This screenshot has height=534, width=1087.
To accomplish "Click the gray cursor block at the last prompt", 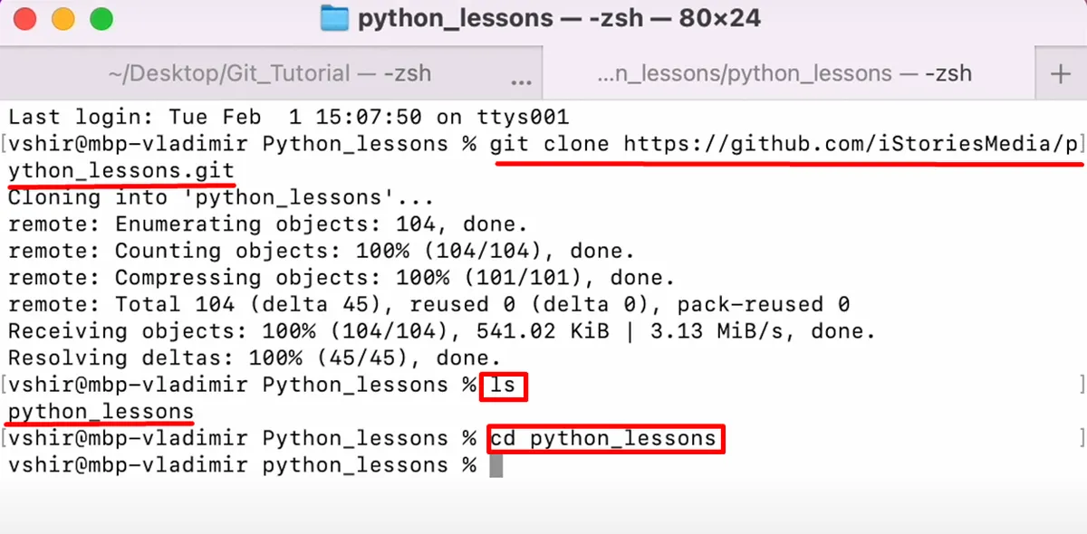I will tap(495, 466).
